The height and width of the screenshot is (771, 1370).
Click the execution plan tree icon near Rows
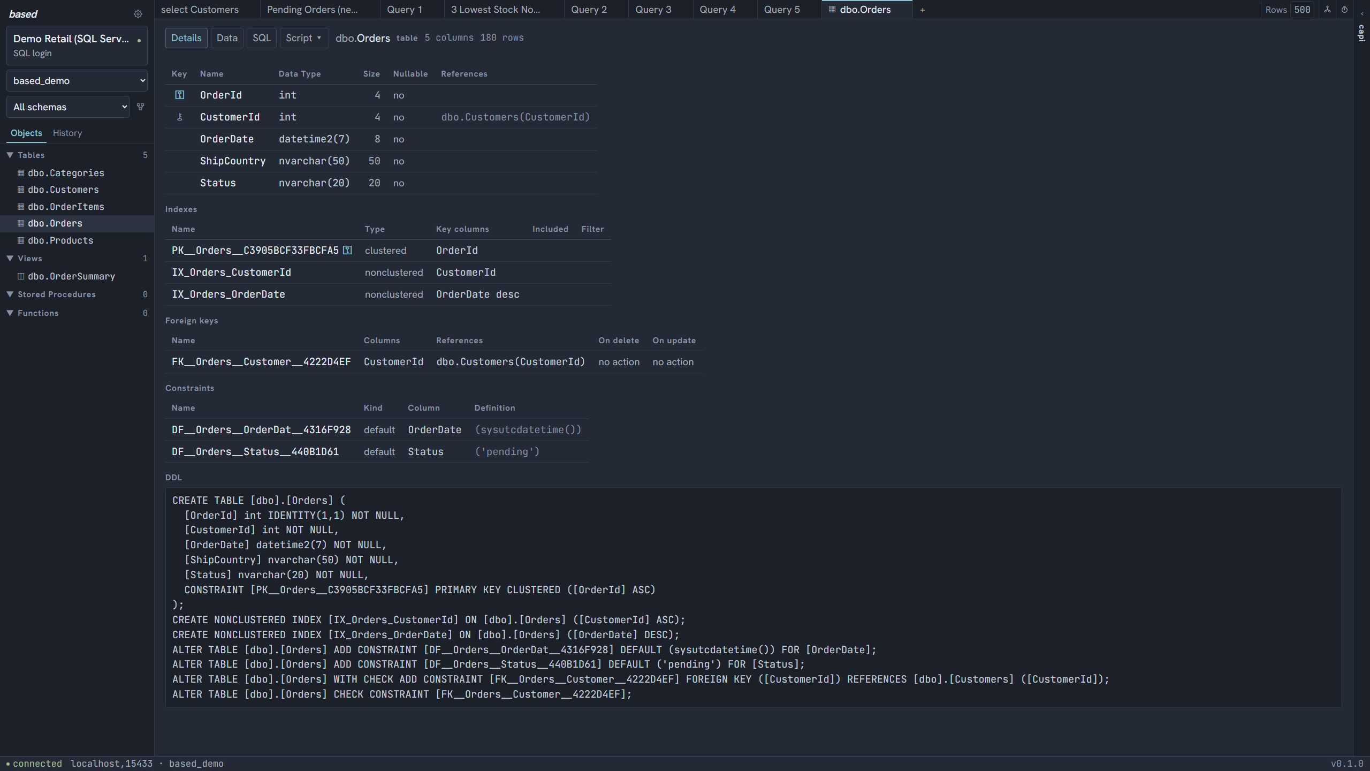pos(1328,10)
